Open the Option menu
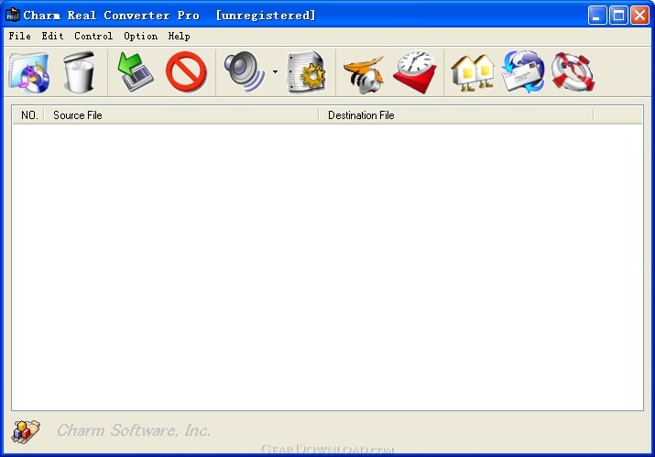Viewport: 655px width, 457px height. point(141,36)
